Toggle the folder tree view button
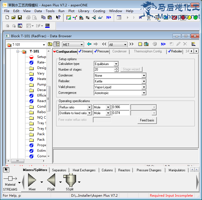 tap(56, 44)
